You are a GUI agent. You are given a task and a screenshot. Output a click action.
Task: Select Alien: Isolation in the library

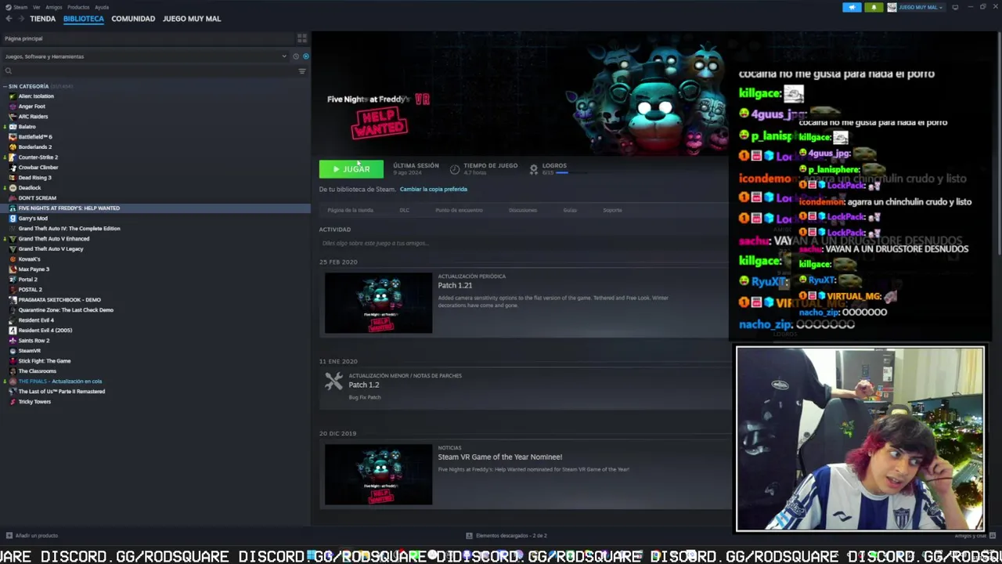coord(36,96)
